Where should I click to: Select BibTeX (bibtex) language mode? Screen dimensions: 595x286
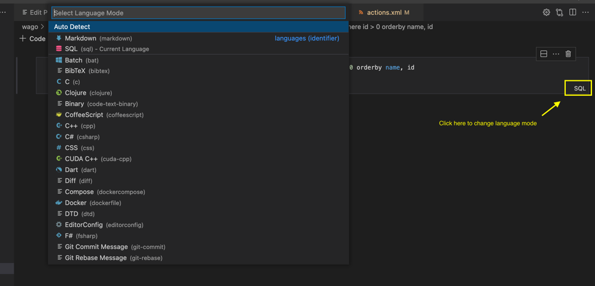(199, 71)
